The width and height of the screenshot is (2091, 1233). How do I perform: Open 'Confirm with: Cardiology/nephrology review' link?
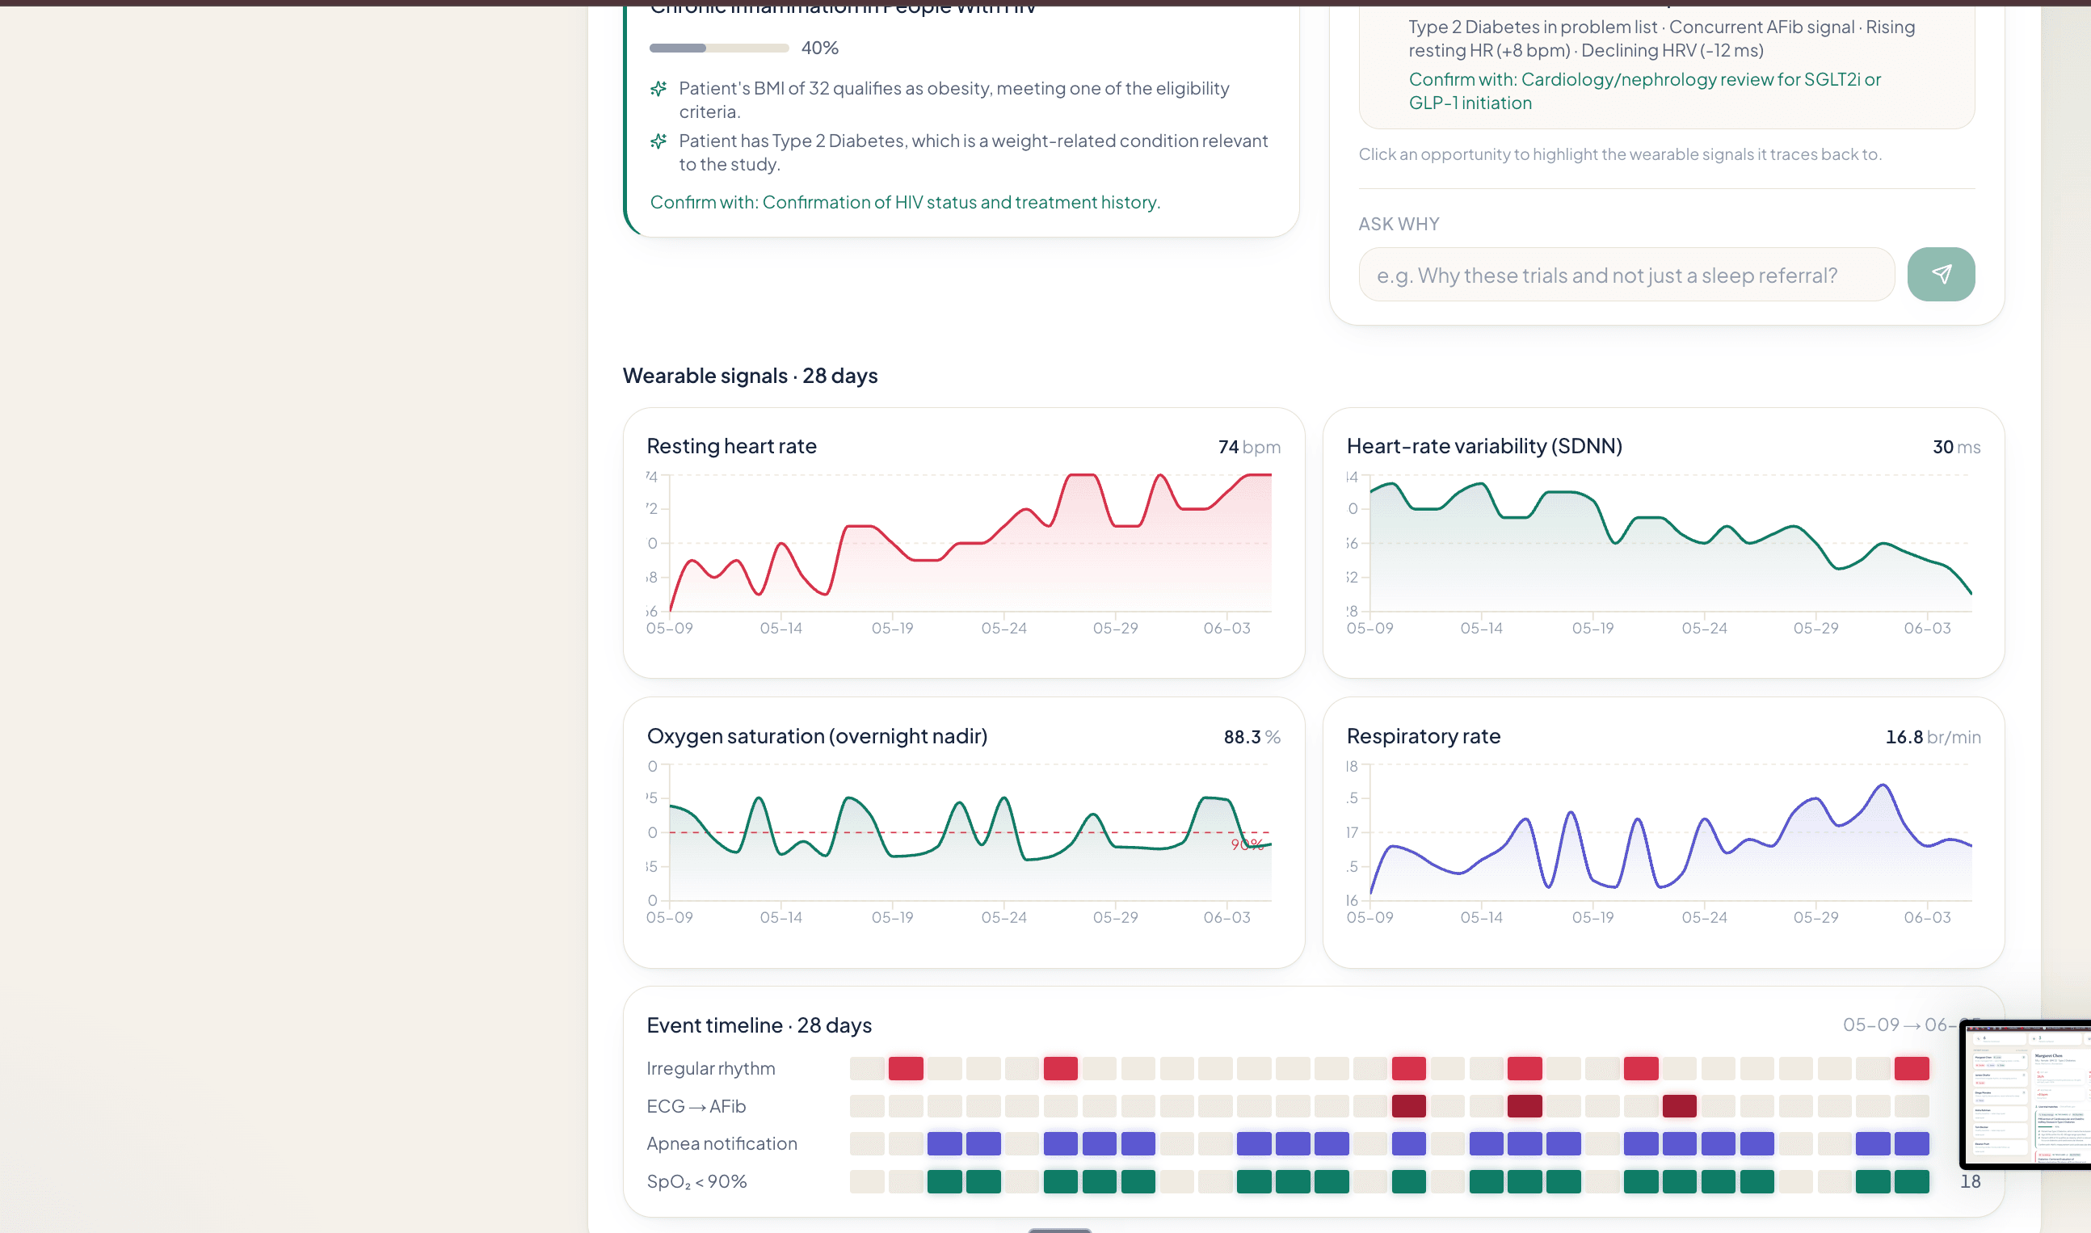[x=1644, y=90]
